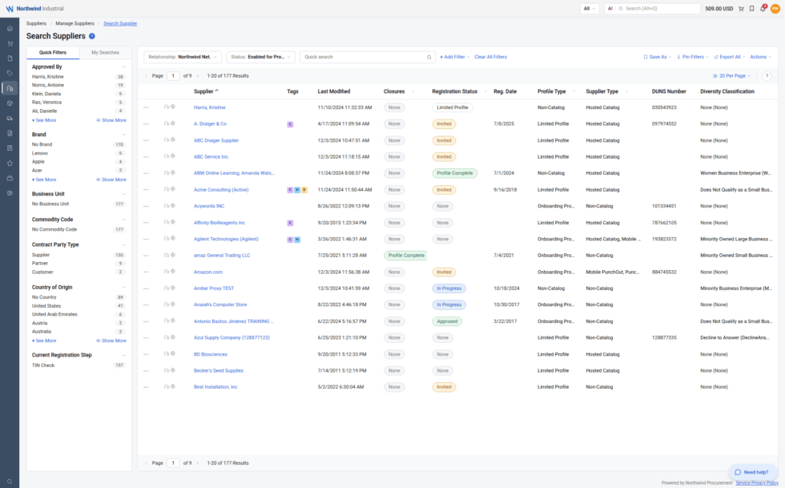Open the tag icon in left sidebar
Viewport: 785px width, 488px height.
tap(10, 73)
